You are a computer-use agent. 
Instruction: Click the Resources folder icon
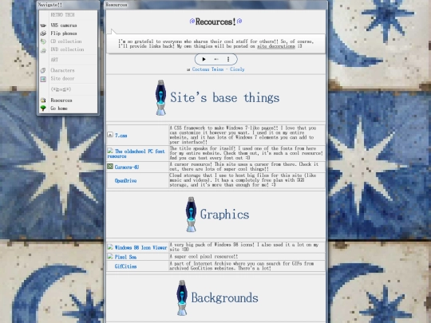pyautogui.click(x=43, y=100)
